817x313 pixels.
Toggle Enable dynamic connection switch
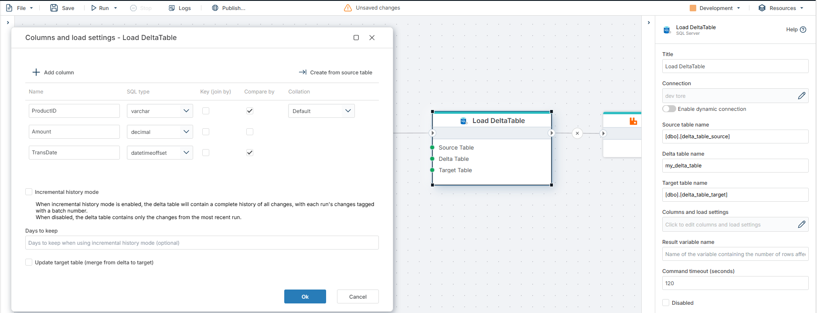coord(669,109)
